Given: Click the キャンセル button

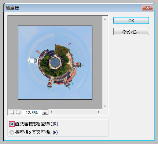Looking at the screenshot, I should click(x=131, y=31).
